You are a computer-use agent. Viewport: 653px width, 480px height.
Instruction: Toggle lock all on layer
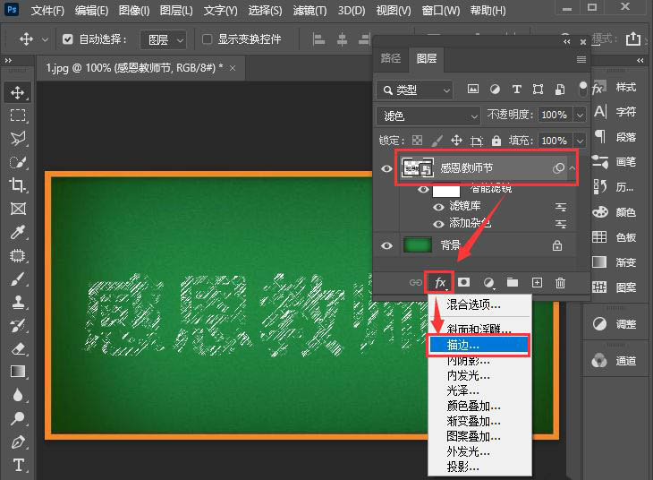[x=496, y=141]
